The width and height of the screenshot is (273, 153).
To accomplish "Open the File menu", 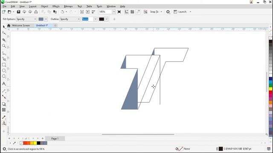I will click(4, 6).
